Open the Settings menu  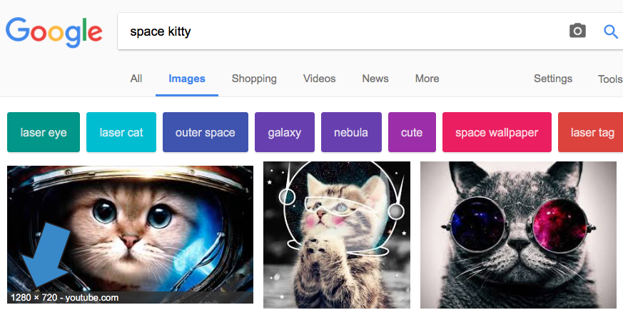pos(553,79)
